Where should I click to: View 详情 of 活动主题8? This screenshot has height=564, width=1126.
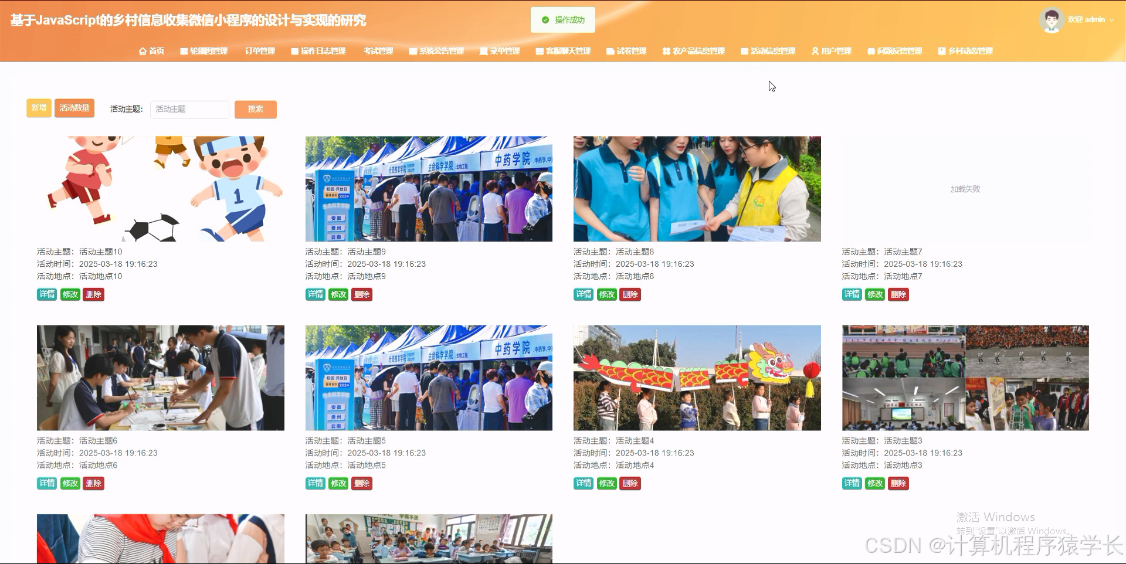point(584,294)
